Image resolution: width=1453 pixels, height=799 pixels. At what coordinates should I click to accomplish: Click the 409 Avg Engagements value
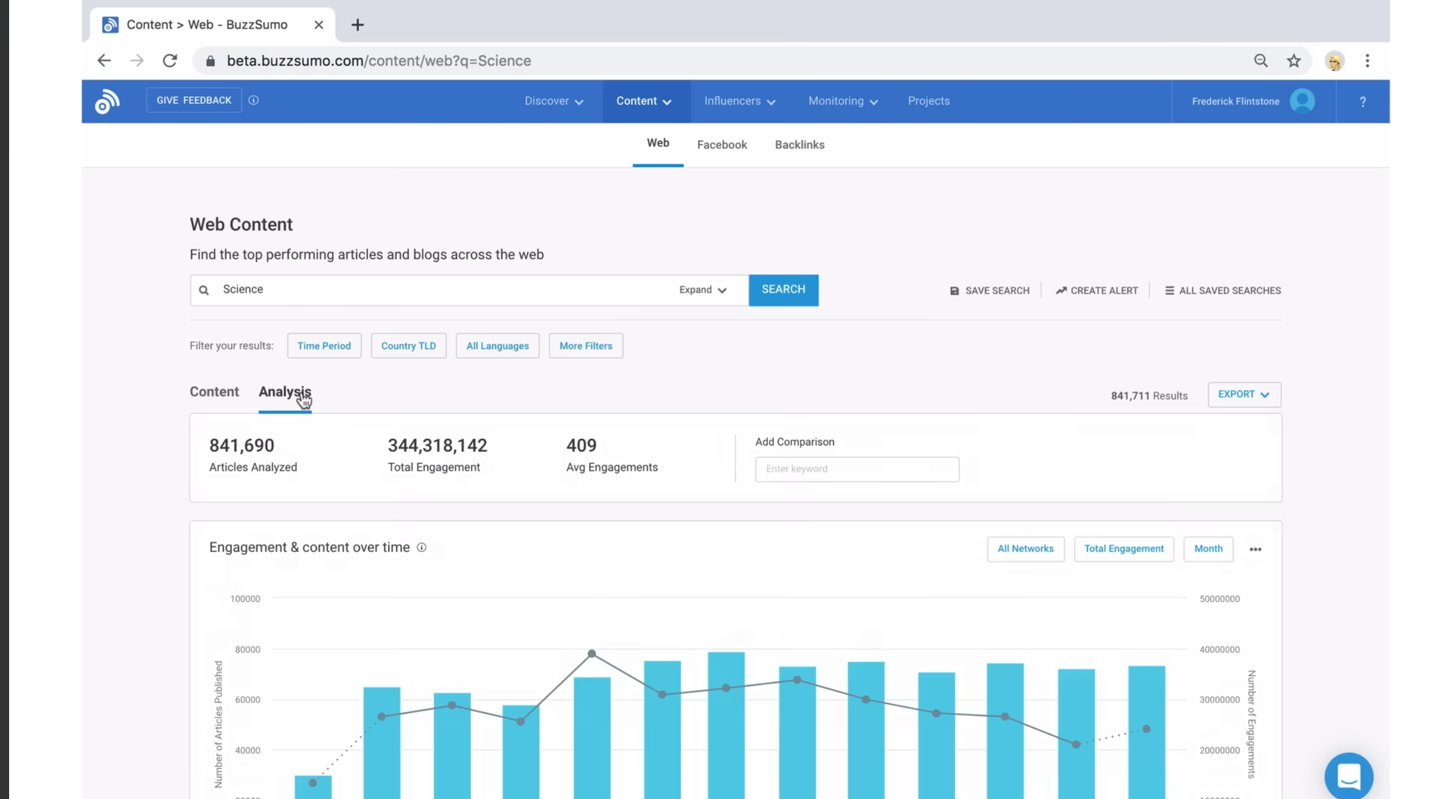tap(581, 446)
